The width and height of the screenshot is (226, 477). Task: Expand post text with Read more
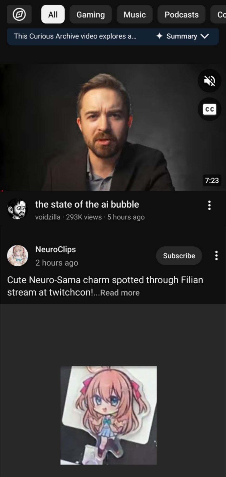(120, 293)
